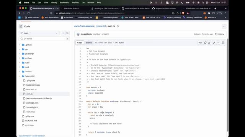Collapse the function at line 20

(82, 102)
